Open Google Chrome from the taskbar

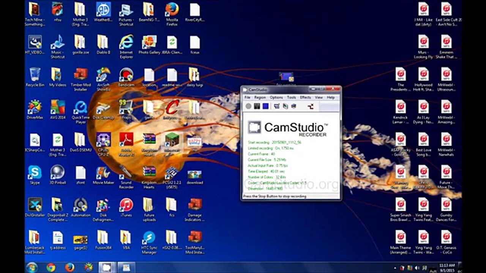click(x=51, y=267)
